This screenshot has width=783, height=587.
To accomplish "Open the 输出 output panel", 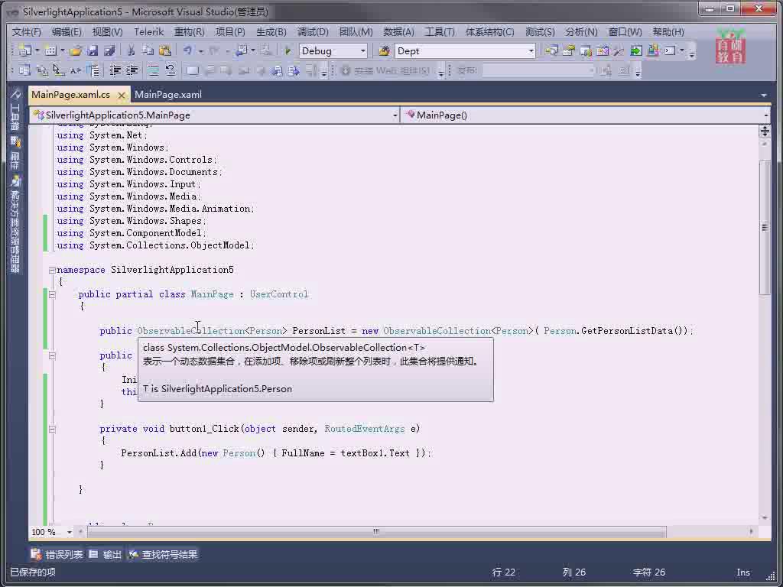I will 106,555.
